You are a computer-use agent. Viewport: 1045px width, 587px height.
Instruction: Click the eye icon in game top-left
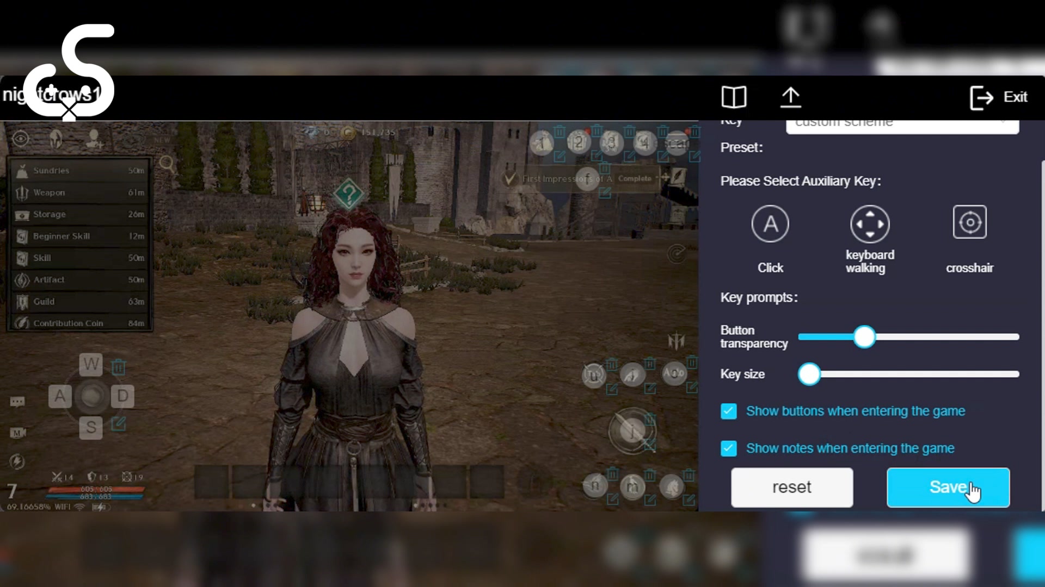pos(21,139)
